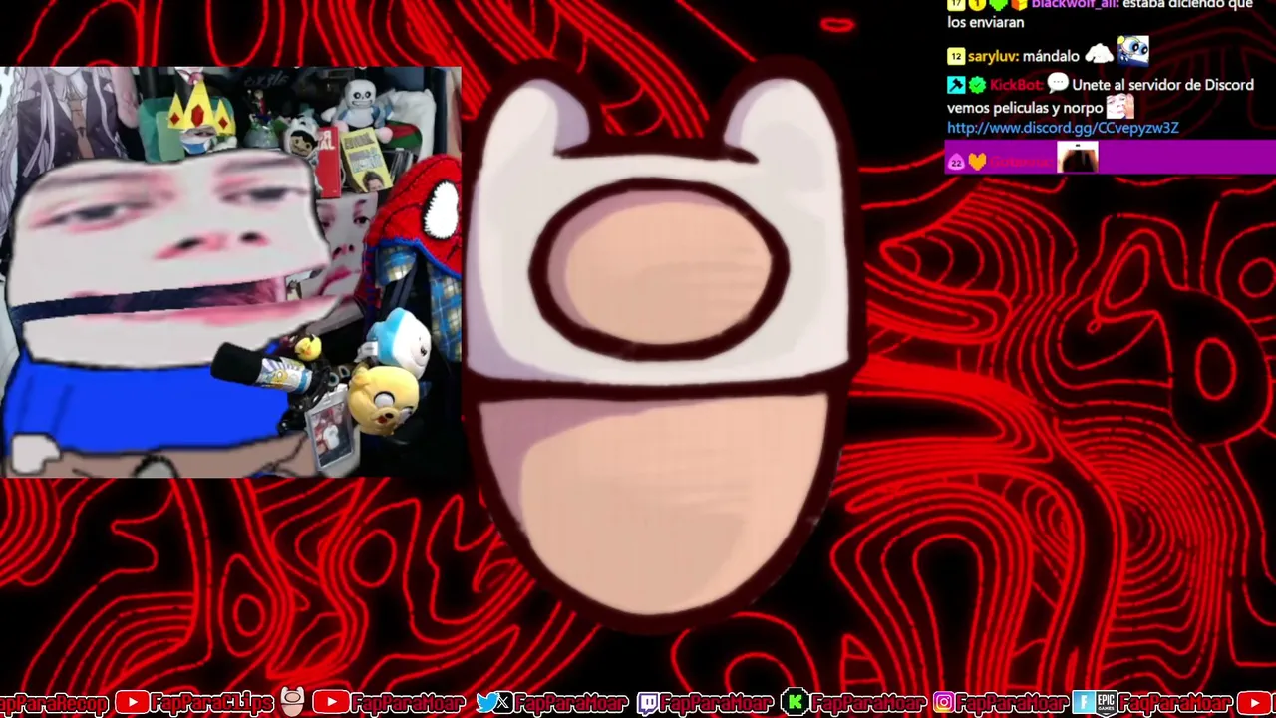Click the "FapParaClips" channel name
The height and width of the screenshot is (718, 1276).
[x=212, y=703]
